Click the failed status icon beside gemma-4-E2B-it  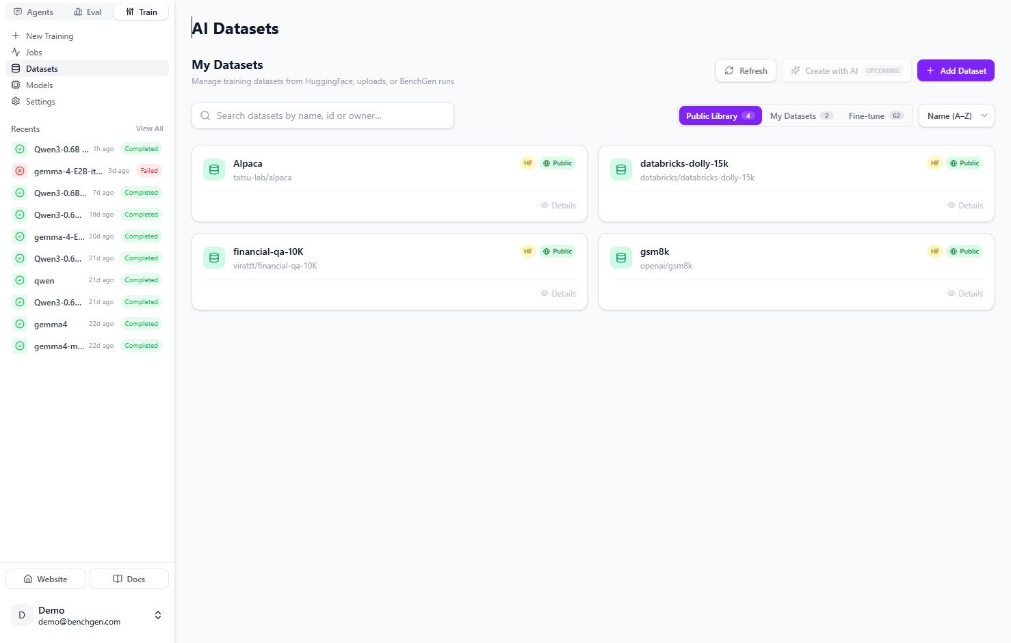(20, 171)
